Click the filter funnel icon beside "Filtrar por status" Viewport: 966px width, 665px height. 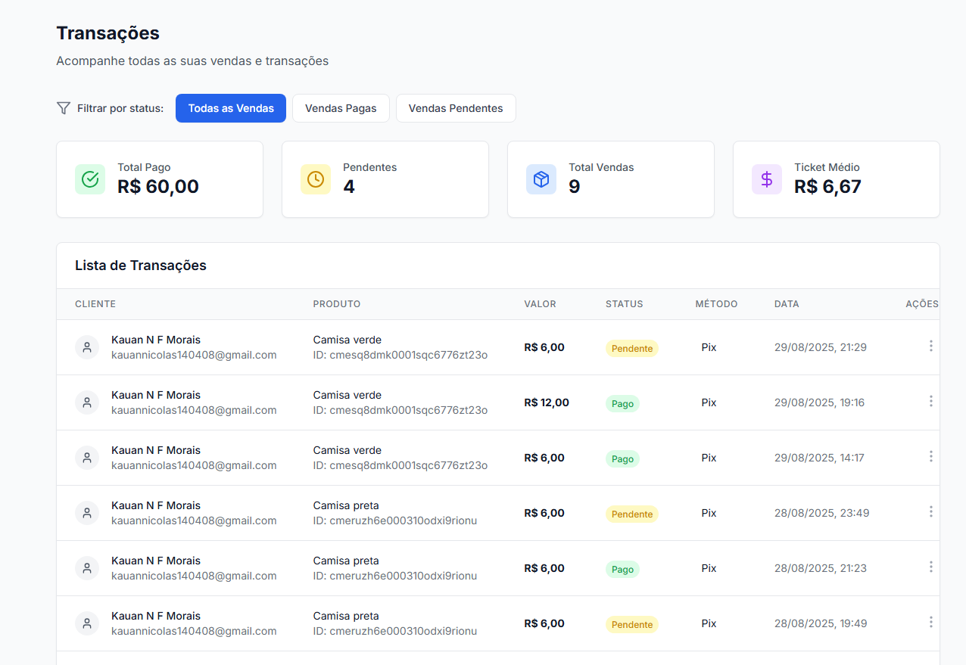click(x=63, y=108)
